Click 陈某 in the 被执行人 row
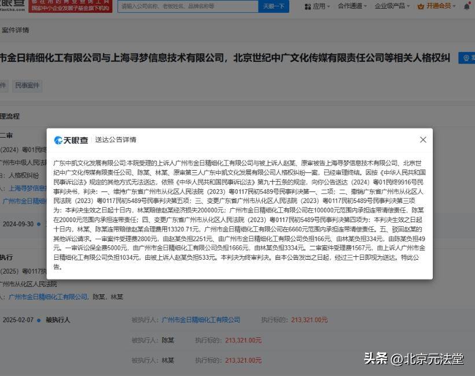 [168, 340]
